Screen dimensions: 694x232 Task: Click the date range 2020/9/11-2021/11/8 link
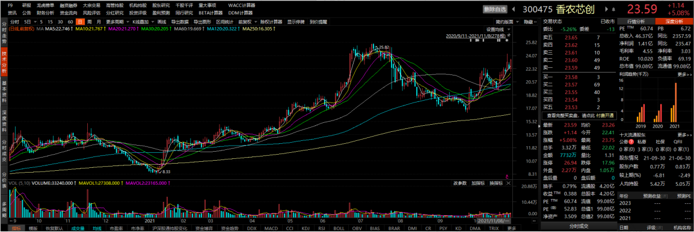point(476,35)
